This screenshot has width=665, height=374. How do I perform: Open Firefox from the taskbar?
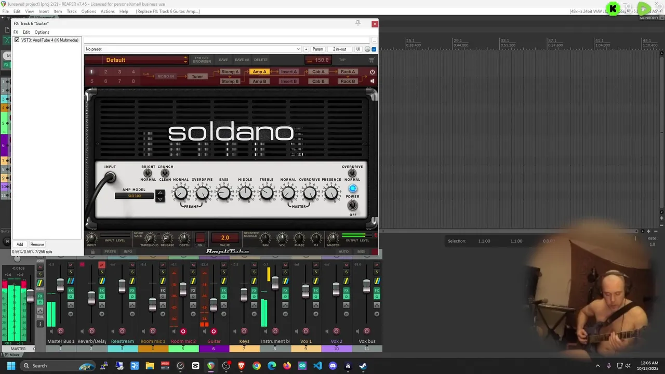click(x=287, y=366)
